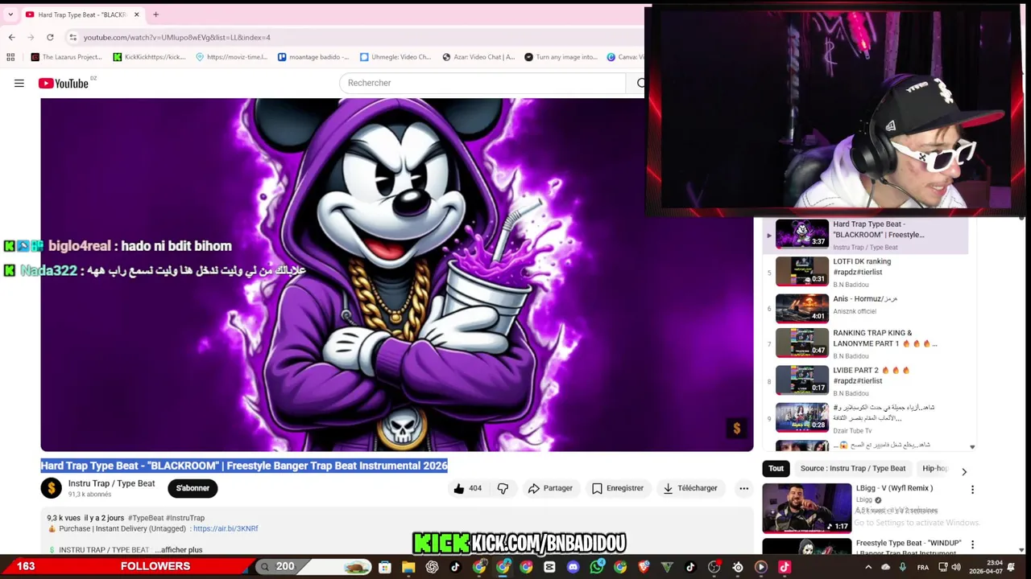Image resolution: width=1031 pixels, height=579 pixels.
Task: Click the Enregistrer save button
Action: (617, 488)
